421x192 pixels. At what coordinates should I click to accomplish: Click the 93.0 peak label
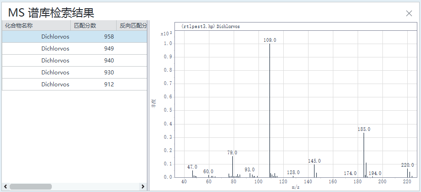[250, 169]
